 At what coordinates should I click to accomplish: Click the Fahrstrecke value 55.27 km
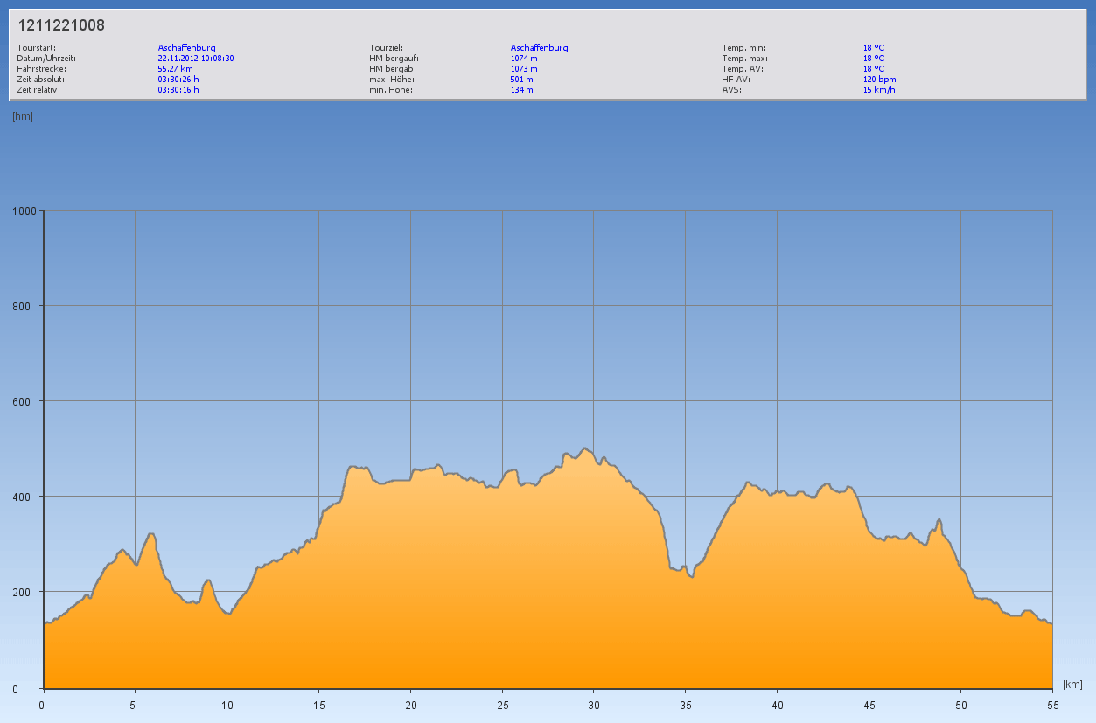[x=175, y=69]
